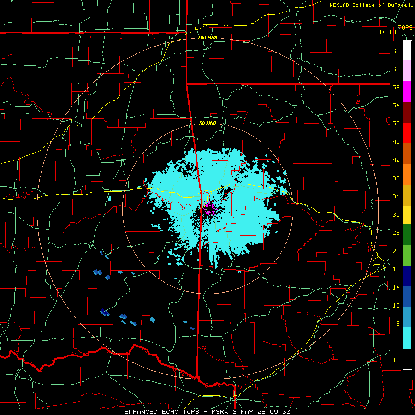415x415 pixels.
Task: Click the 42 value on the legend
Action: 396,160
